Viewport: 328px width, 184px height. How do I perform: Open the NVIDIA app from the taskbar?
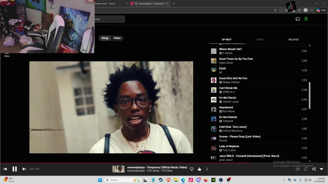coord(213,180)
